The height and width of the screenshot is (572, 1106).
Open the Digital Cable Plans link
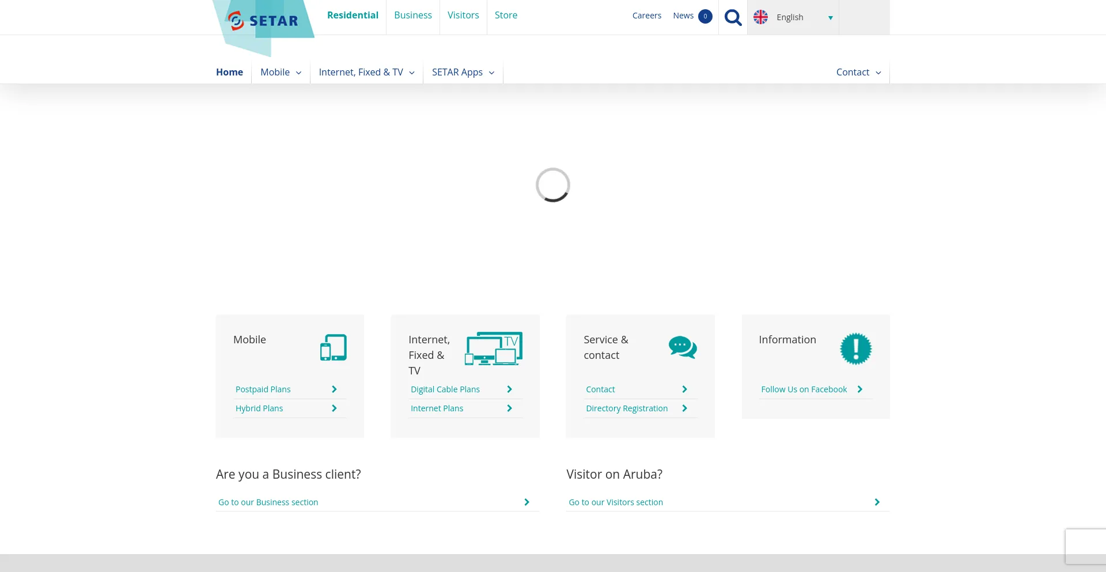point(445,389)
